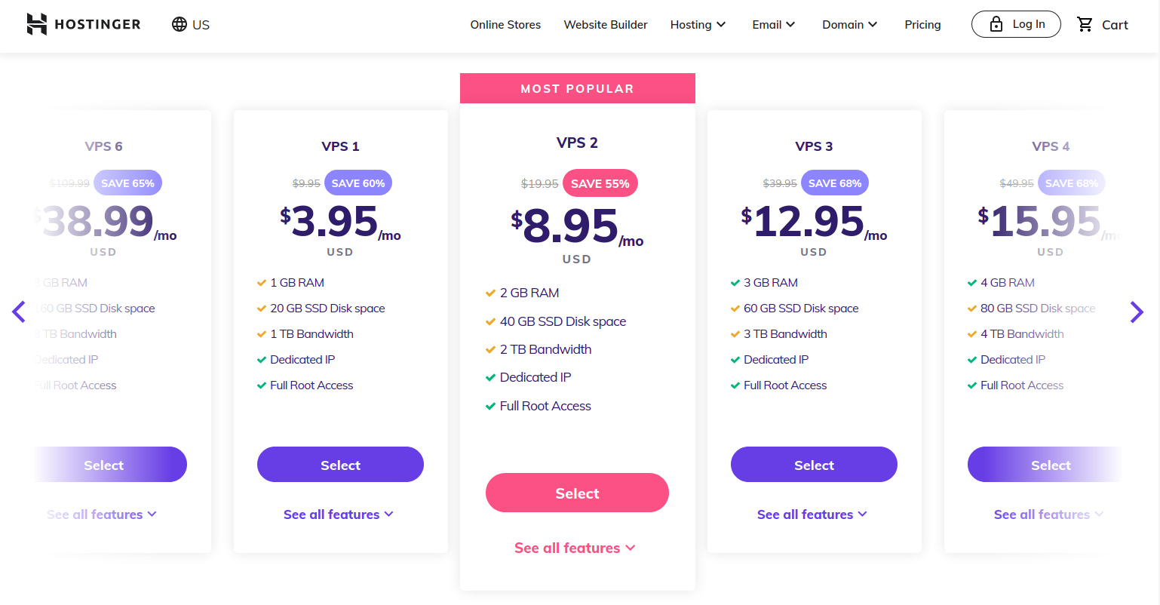1160x605 pixels.
Task: Click the shopping cart icon
Action: pyautogui.click(x=1085, y=24)
